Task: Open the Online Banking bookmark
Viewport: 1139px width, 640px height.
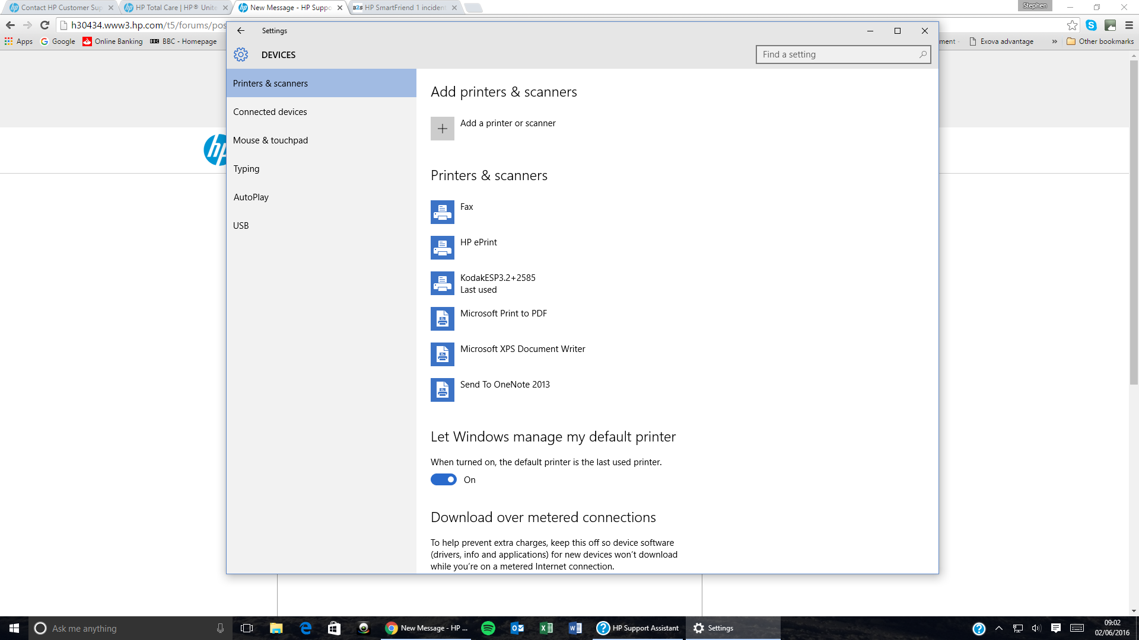Action: point(113,41)
